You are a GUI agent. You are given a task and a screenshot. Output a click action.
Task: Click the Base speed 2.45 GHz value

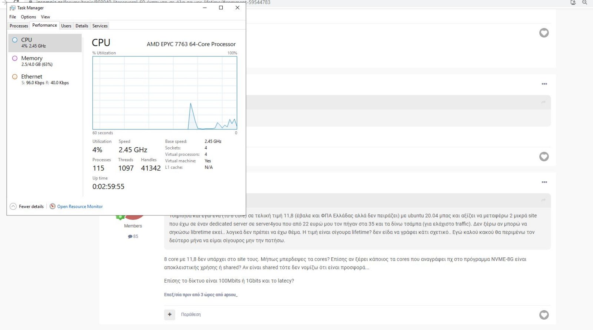[213, 141]
